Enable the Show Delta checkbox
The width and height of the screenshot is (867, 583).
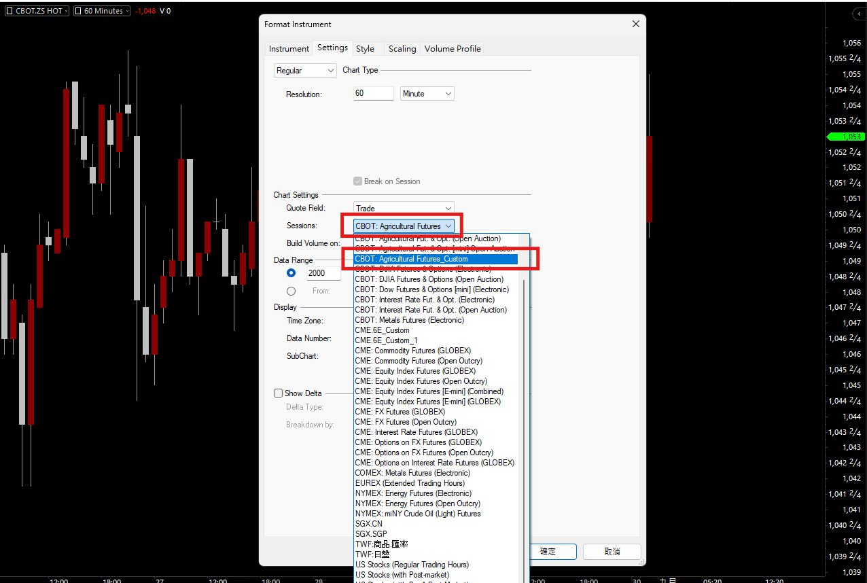coord(278,393)
